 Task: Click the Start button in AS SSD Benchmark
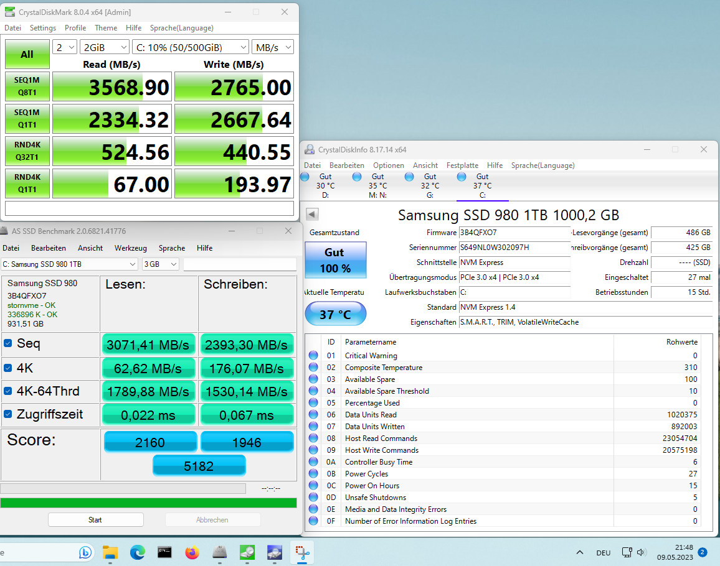(95, 520)
